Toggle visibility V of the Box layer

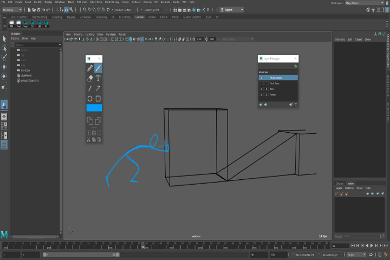262,89
